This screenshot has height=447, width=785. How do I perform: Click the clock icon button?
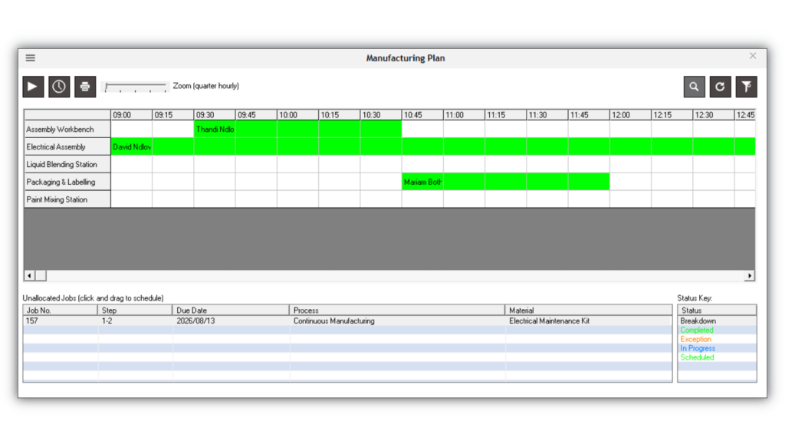[59, 87]
